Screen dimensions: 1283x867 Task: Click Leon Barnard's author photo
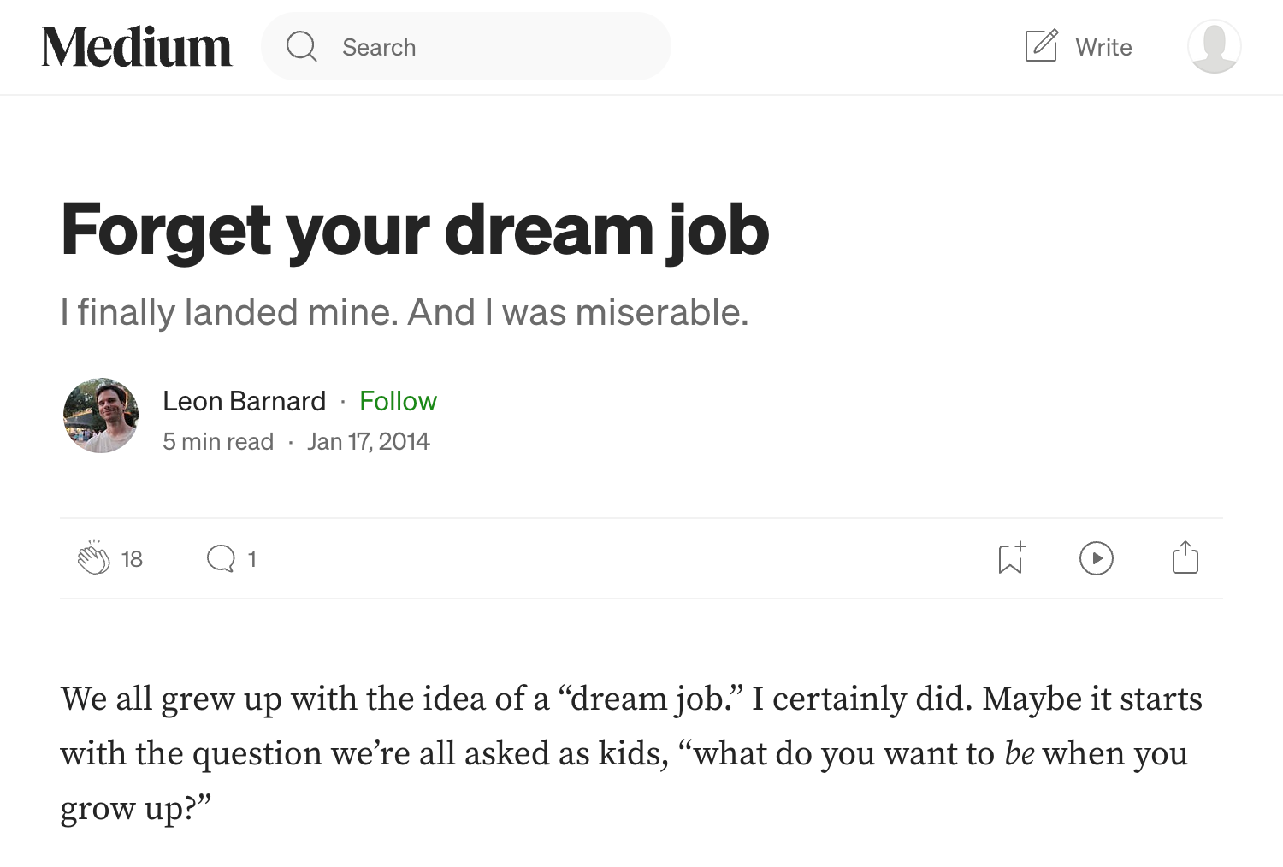tap(101, 416)
